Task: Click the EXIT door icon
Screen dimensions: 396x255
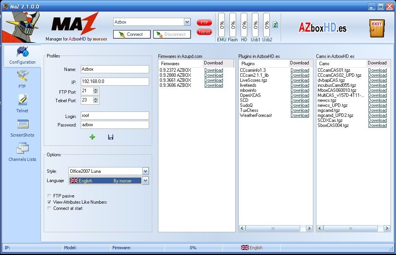Action: pos(377,28)
